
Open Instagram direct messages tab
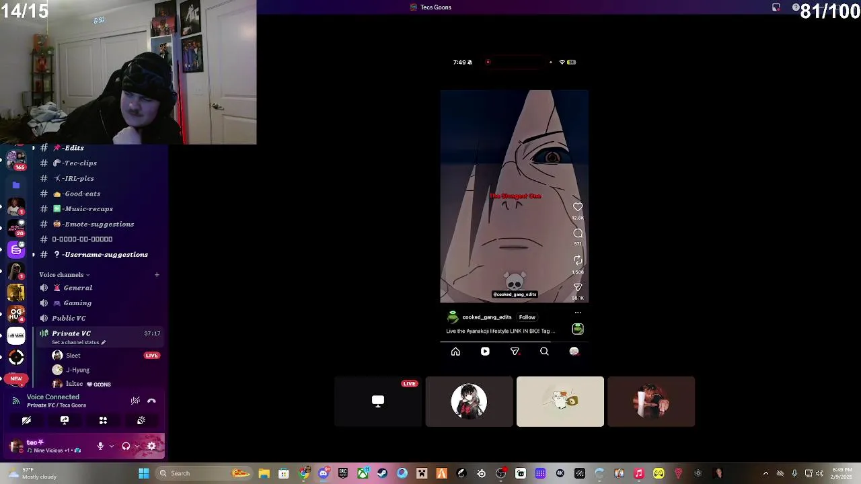pyautogui.click(x=515, y=352)
